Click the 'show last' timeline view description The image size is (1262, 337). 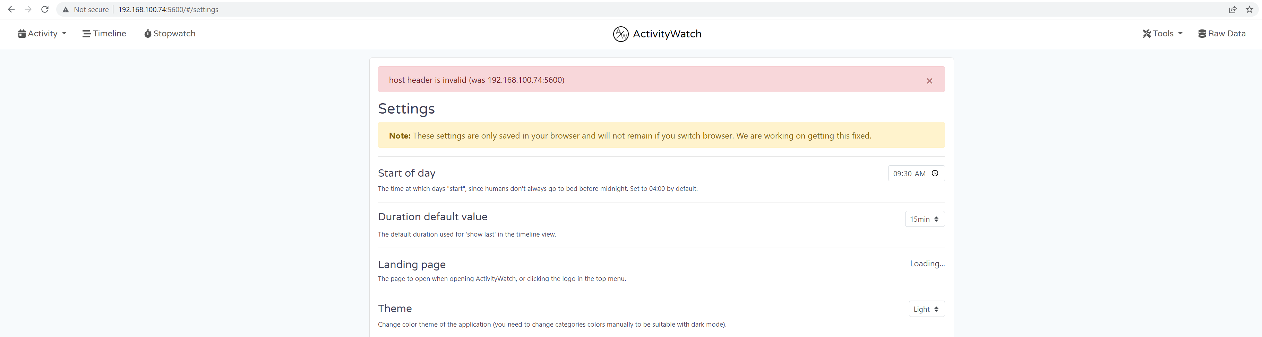(467, 234)
